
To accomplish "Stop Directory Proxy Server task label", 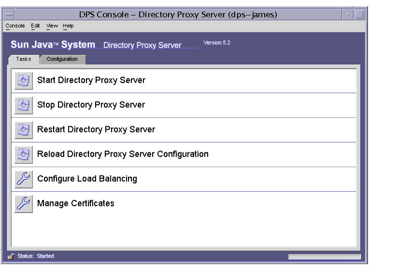I will point(91,105).
